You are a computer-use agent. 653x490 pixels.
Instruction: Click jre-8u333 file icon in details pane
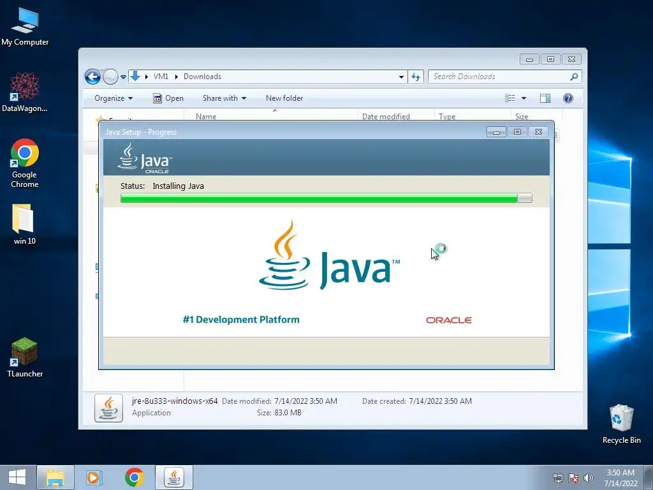click(x=108, y=408)
